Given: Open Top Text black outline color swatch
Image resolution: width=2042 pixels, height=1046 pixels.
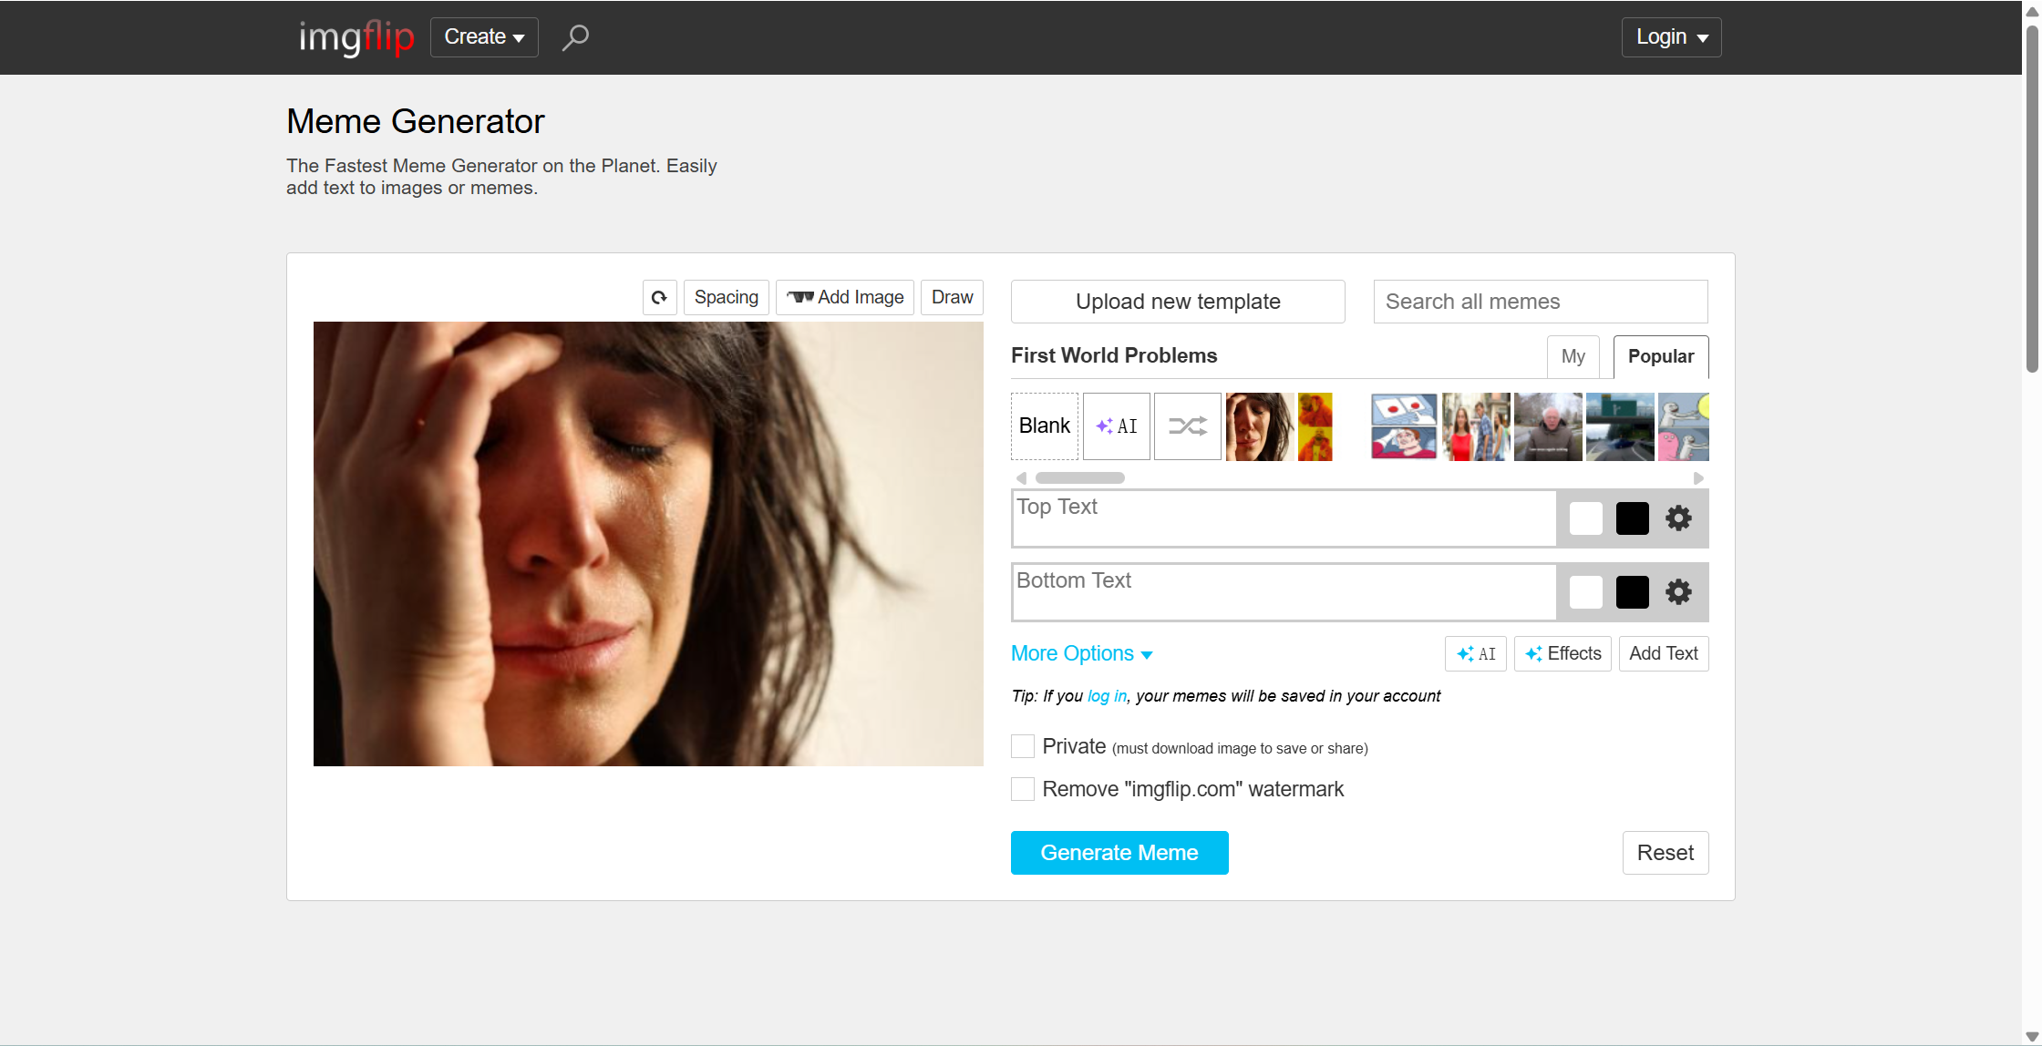Looking at the screenshot, I should [1632, 518].
